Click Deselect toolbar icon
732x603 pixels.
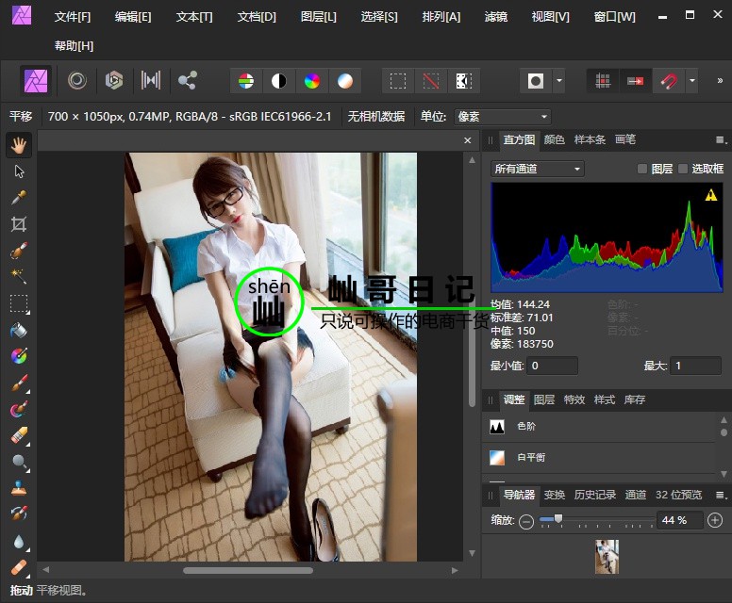[x=430, y=81]
